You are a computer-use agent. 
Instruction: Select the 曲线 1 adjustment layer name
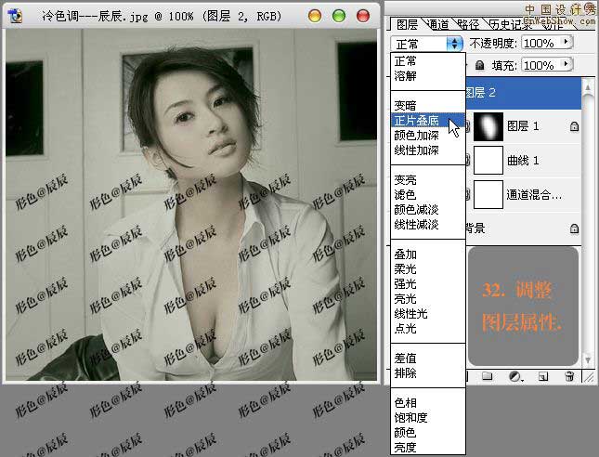pyautogui.click(x=523, y=161)
